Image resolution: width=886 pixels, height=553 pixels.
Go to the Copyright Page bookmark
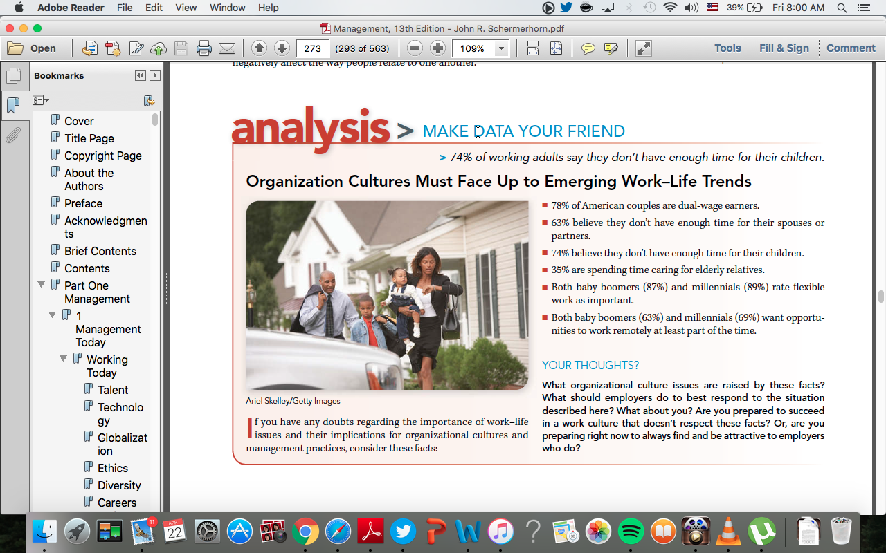103,156
